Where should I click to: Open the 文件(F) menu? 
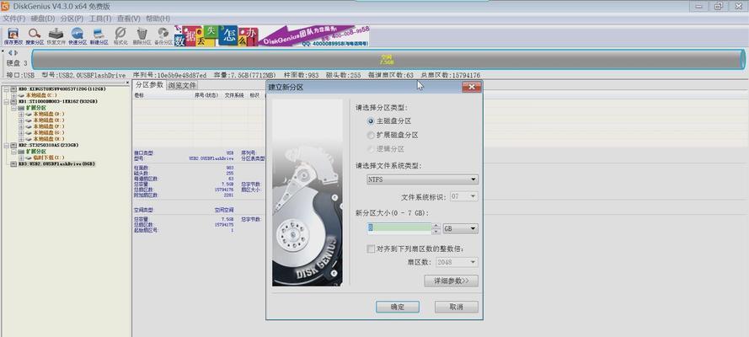[13, 19]
